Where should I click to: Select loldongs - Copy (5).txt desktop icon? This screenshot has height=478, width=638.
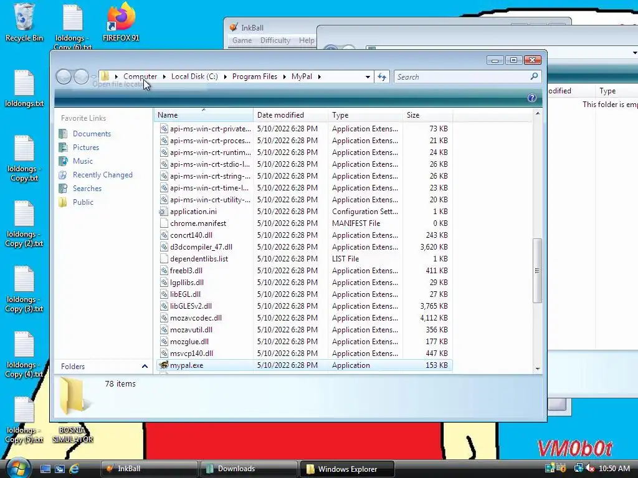tap(24, 420)
